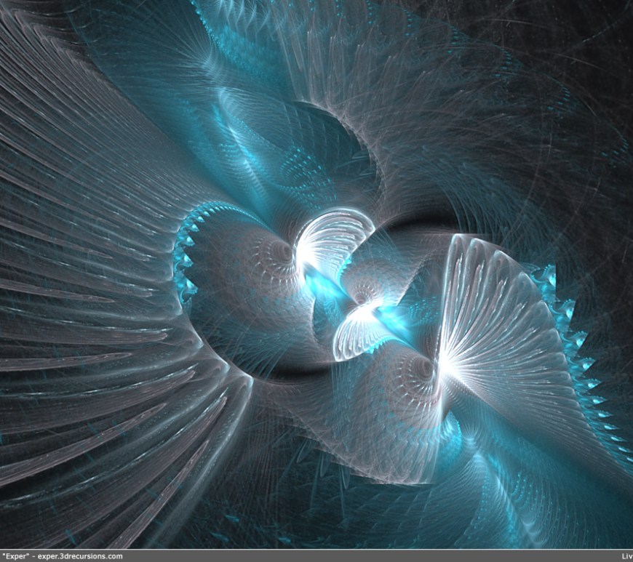Click the "Exper" title text in caption
Image resolution: width=633 pixels, height=562 pixels.
point(15,556)
